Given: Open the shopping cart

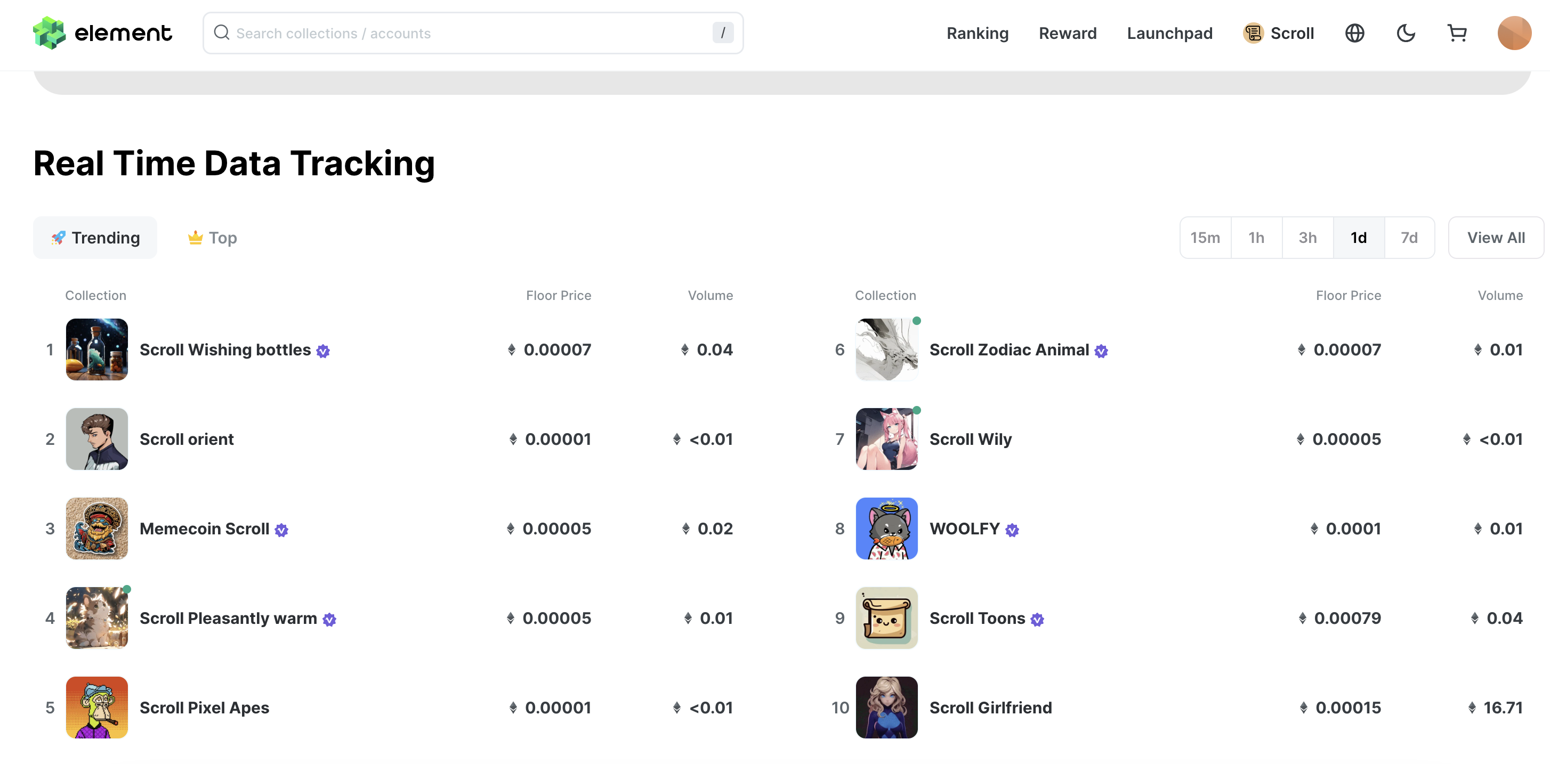Looking at the screenshot, I should point(1457,33).
